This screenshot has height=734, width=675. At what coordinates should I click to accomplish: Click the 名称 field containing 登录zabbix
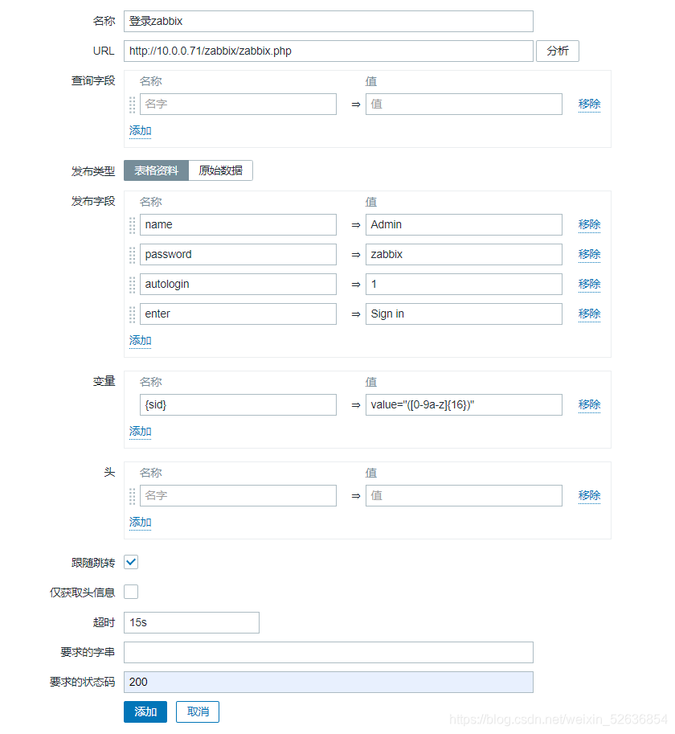click(x=329, y=22)
